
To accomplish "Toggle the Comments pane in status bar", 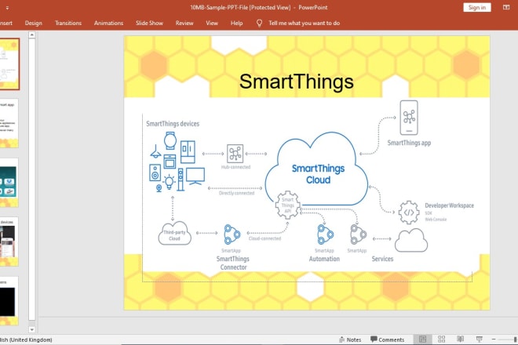I will pyautogui.click(x=387, y=340).
